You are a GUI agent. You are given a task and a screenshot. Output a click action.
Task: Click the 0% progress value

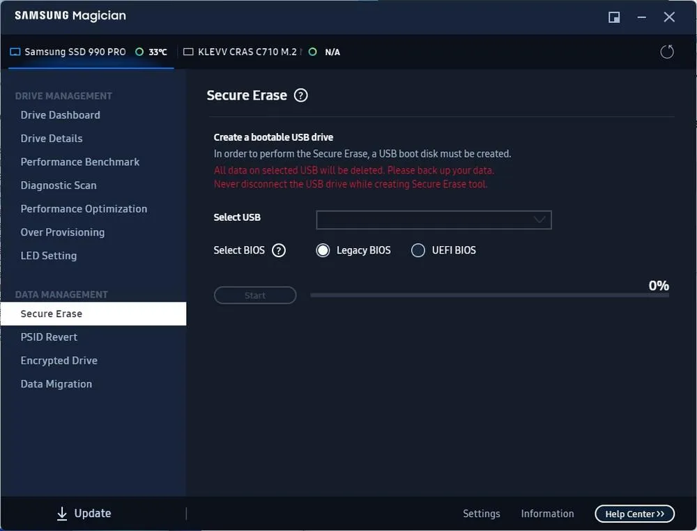pyautogui.click(x=659, y=286)
